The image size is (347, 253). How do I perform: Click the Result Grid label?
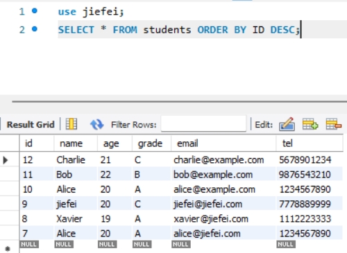(x=31, y=125)
